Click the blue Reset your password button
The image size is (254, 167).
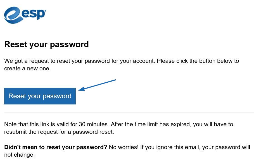point(40,96)
